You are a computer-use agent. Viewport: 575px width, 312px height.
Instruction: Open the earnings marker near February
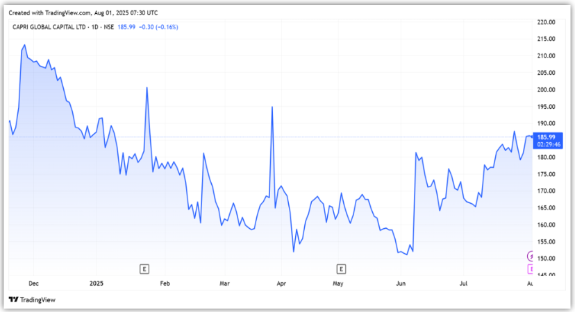tap(144, 268)
